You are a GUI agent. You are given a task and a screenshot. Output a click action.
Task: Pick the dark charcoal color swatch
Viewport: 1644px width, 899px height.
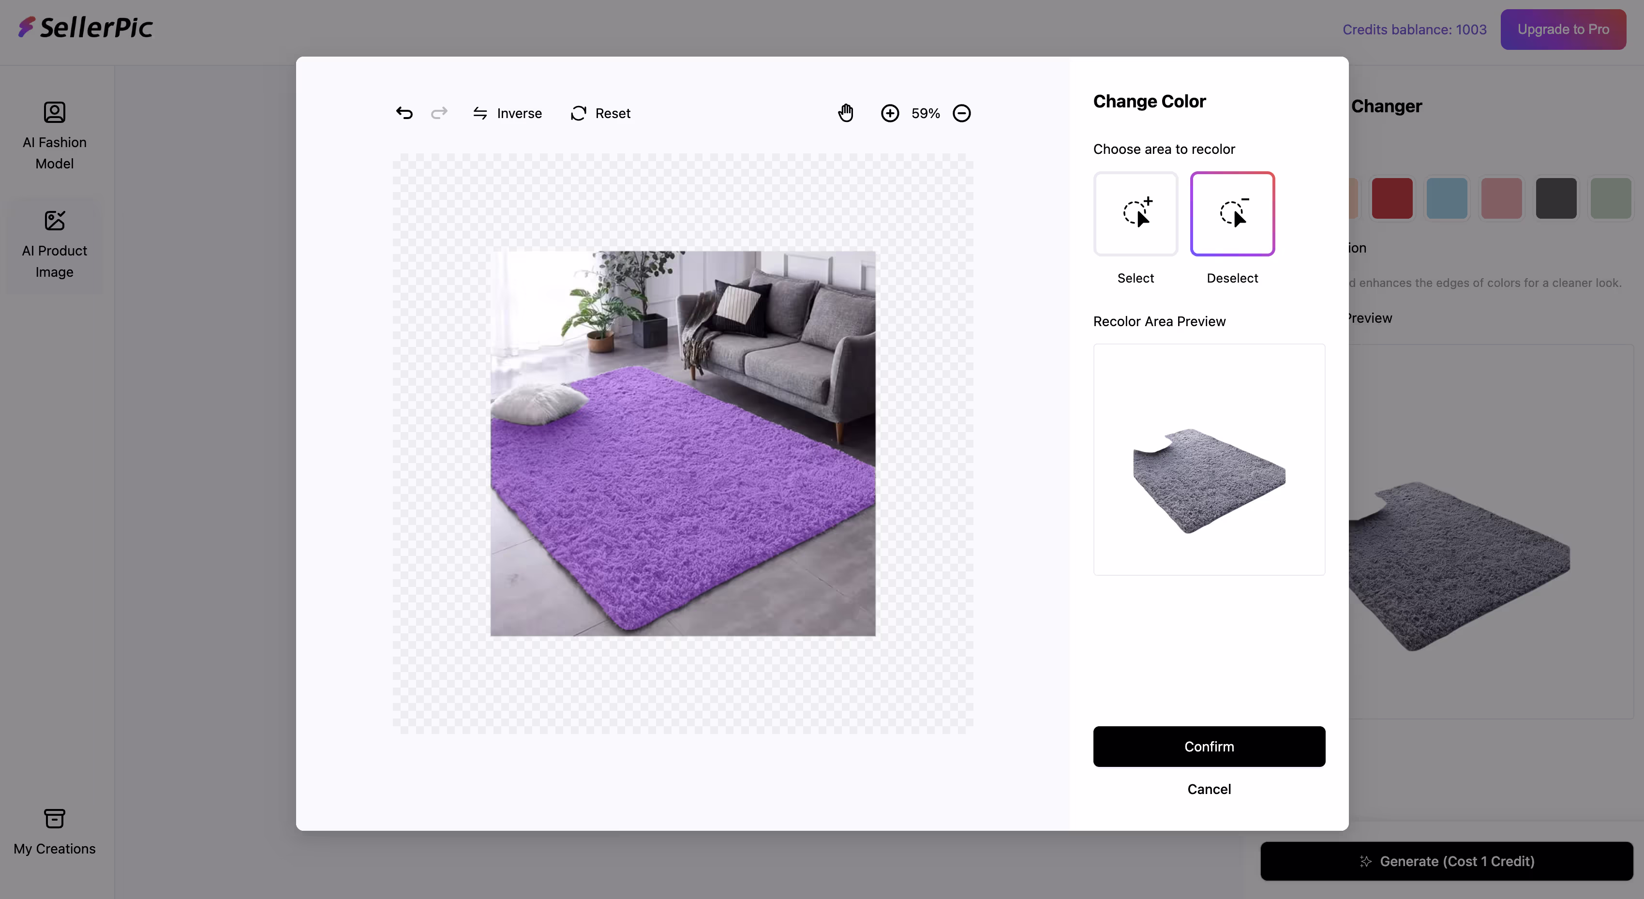(1555, 198)
